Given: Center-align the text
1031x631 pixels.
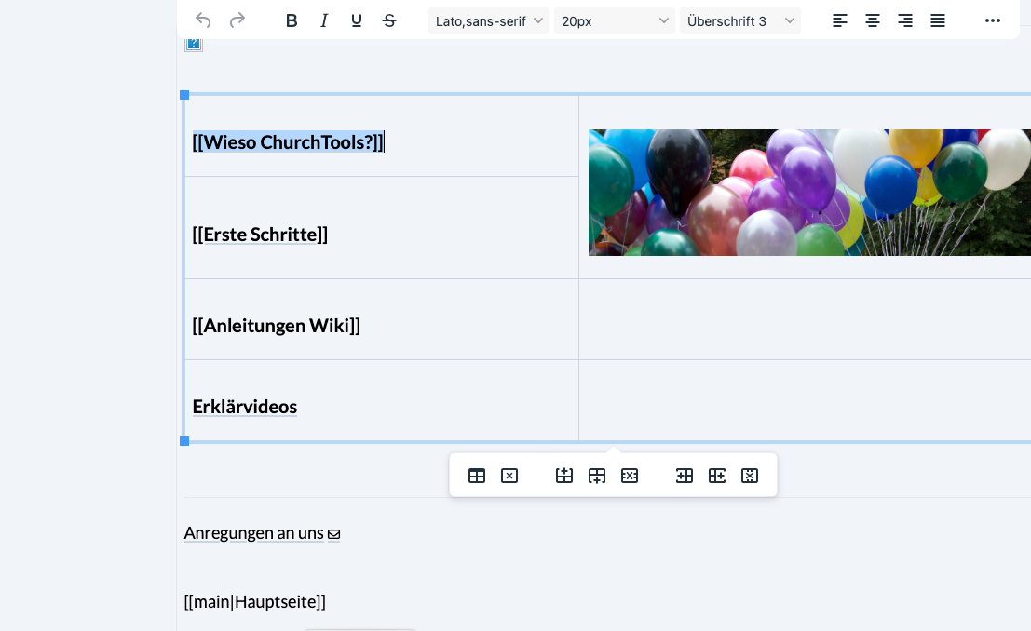Looking at the screenshot, I should coord(873,20).
